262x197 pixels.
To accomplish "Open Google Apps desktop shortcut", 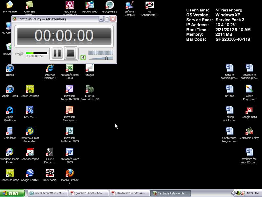I will pos(249,112).
